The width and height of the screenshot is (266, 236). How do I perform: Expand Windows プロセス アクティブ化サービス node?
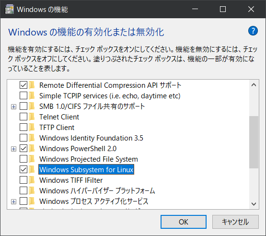(x=13, y=201)
